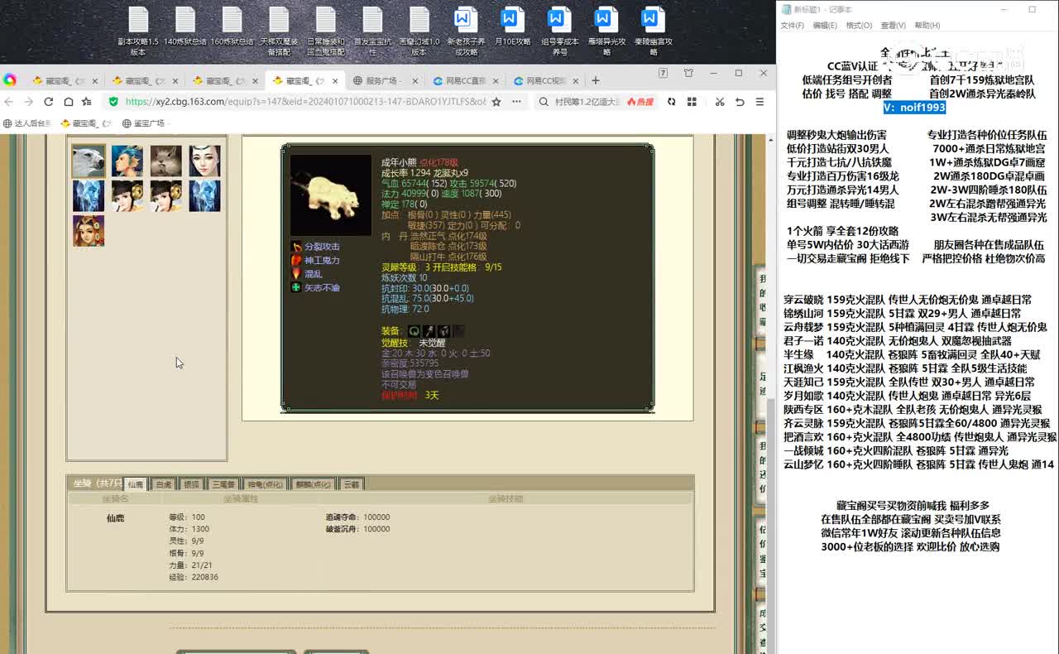
Task: Open the 组号零成本养号 Word document
Action: tap(559, 31)
